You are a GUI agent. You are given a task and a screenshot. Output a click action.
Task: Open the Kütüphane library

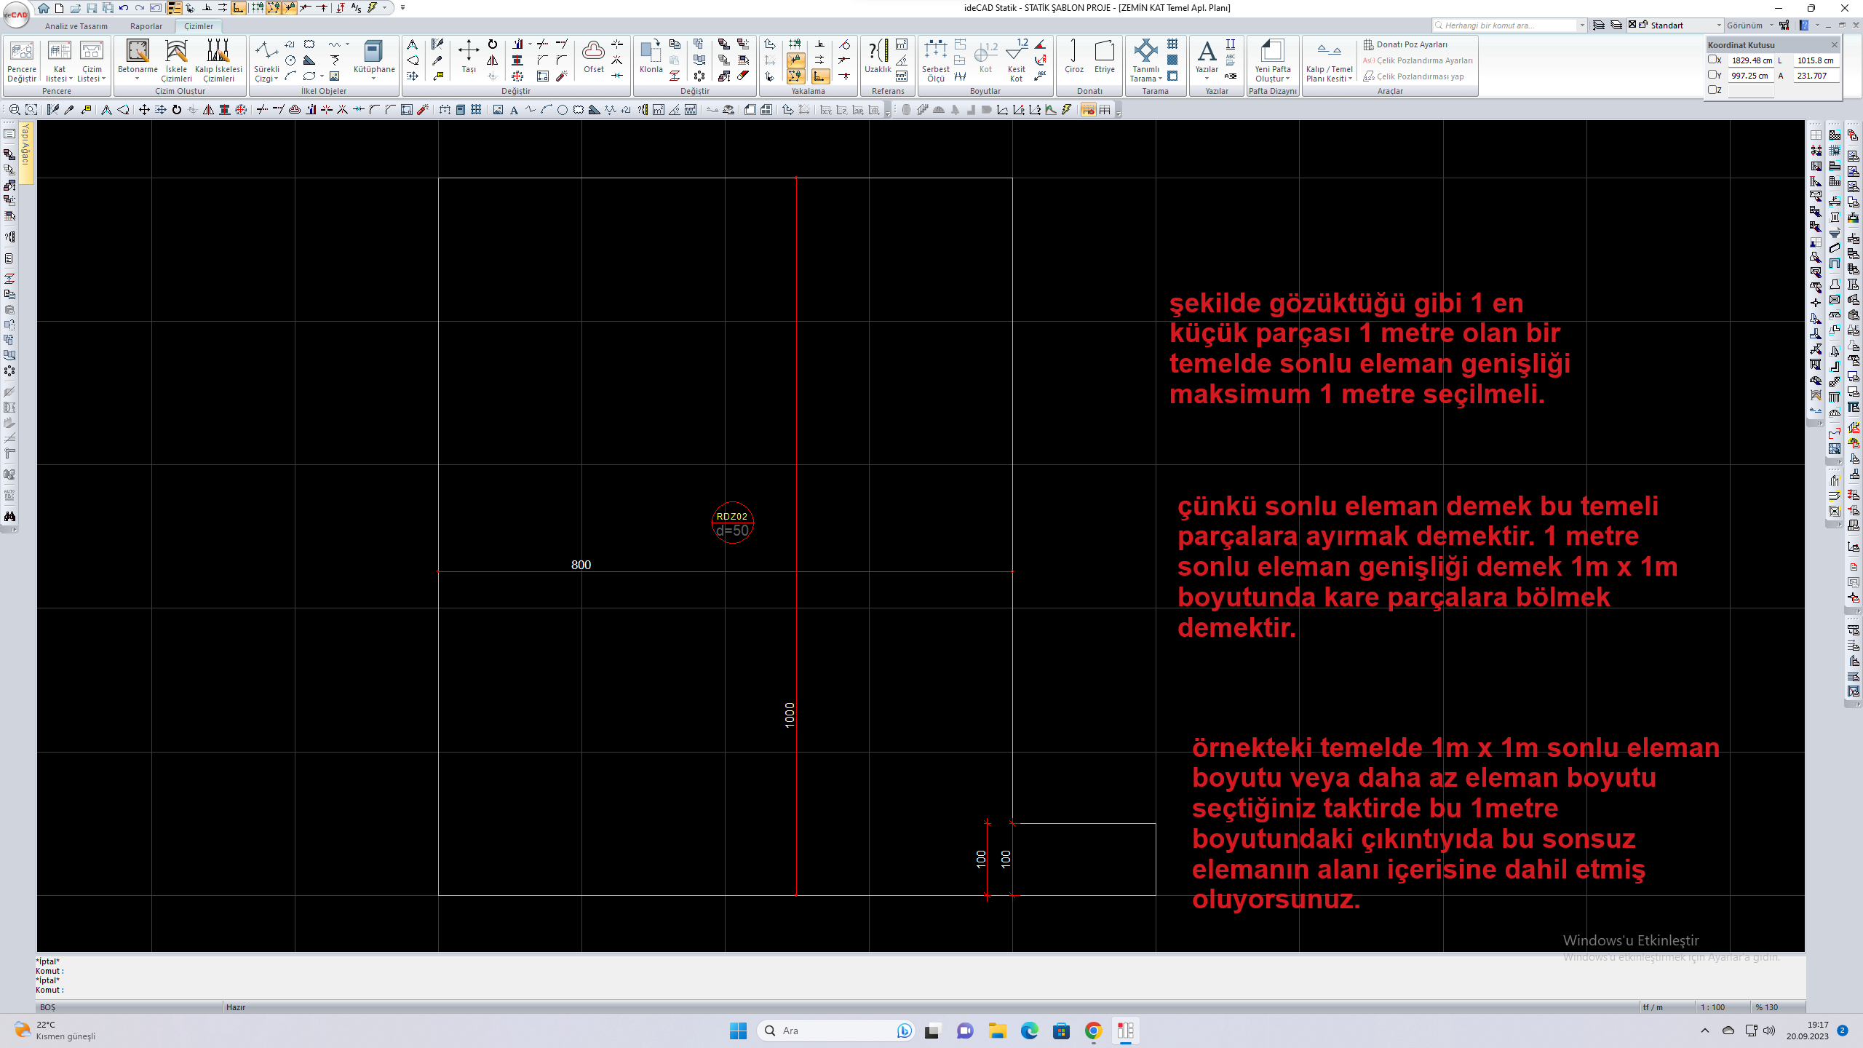pyautogui.click(x=374, y=60)
